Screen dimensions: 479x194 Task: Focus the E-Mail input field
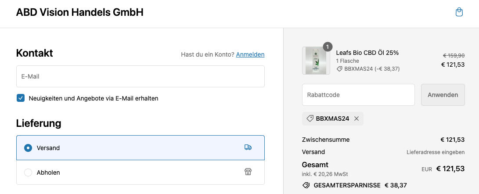(x=140, y=76)
